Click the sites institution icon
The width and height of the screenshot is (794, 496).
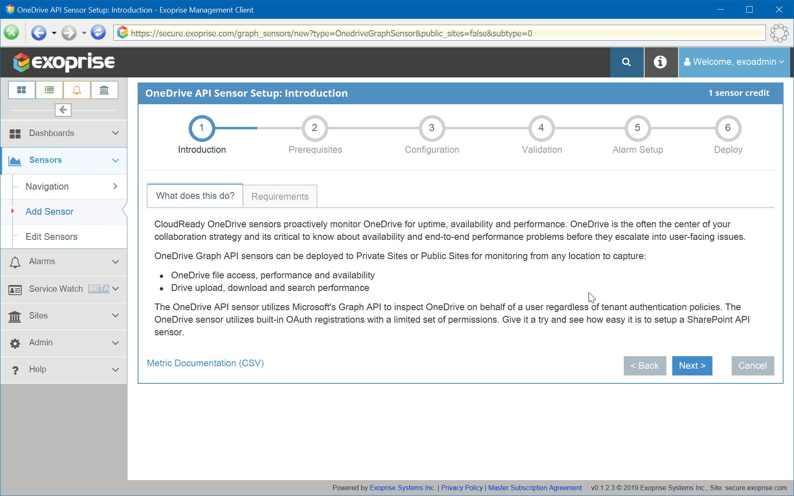tap(104, 90)
